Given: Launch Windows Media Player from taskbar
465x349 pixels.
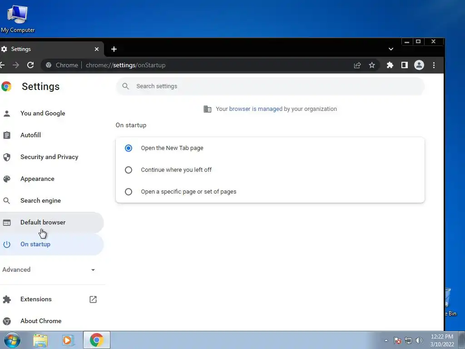Looking at the screenshot, I should point(68,340).
